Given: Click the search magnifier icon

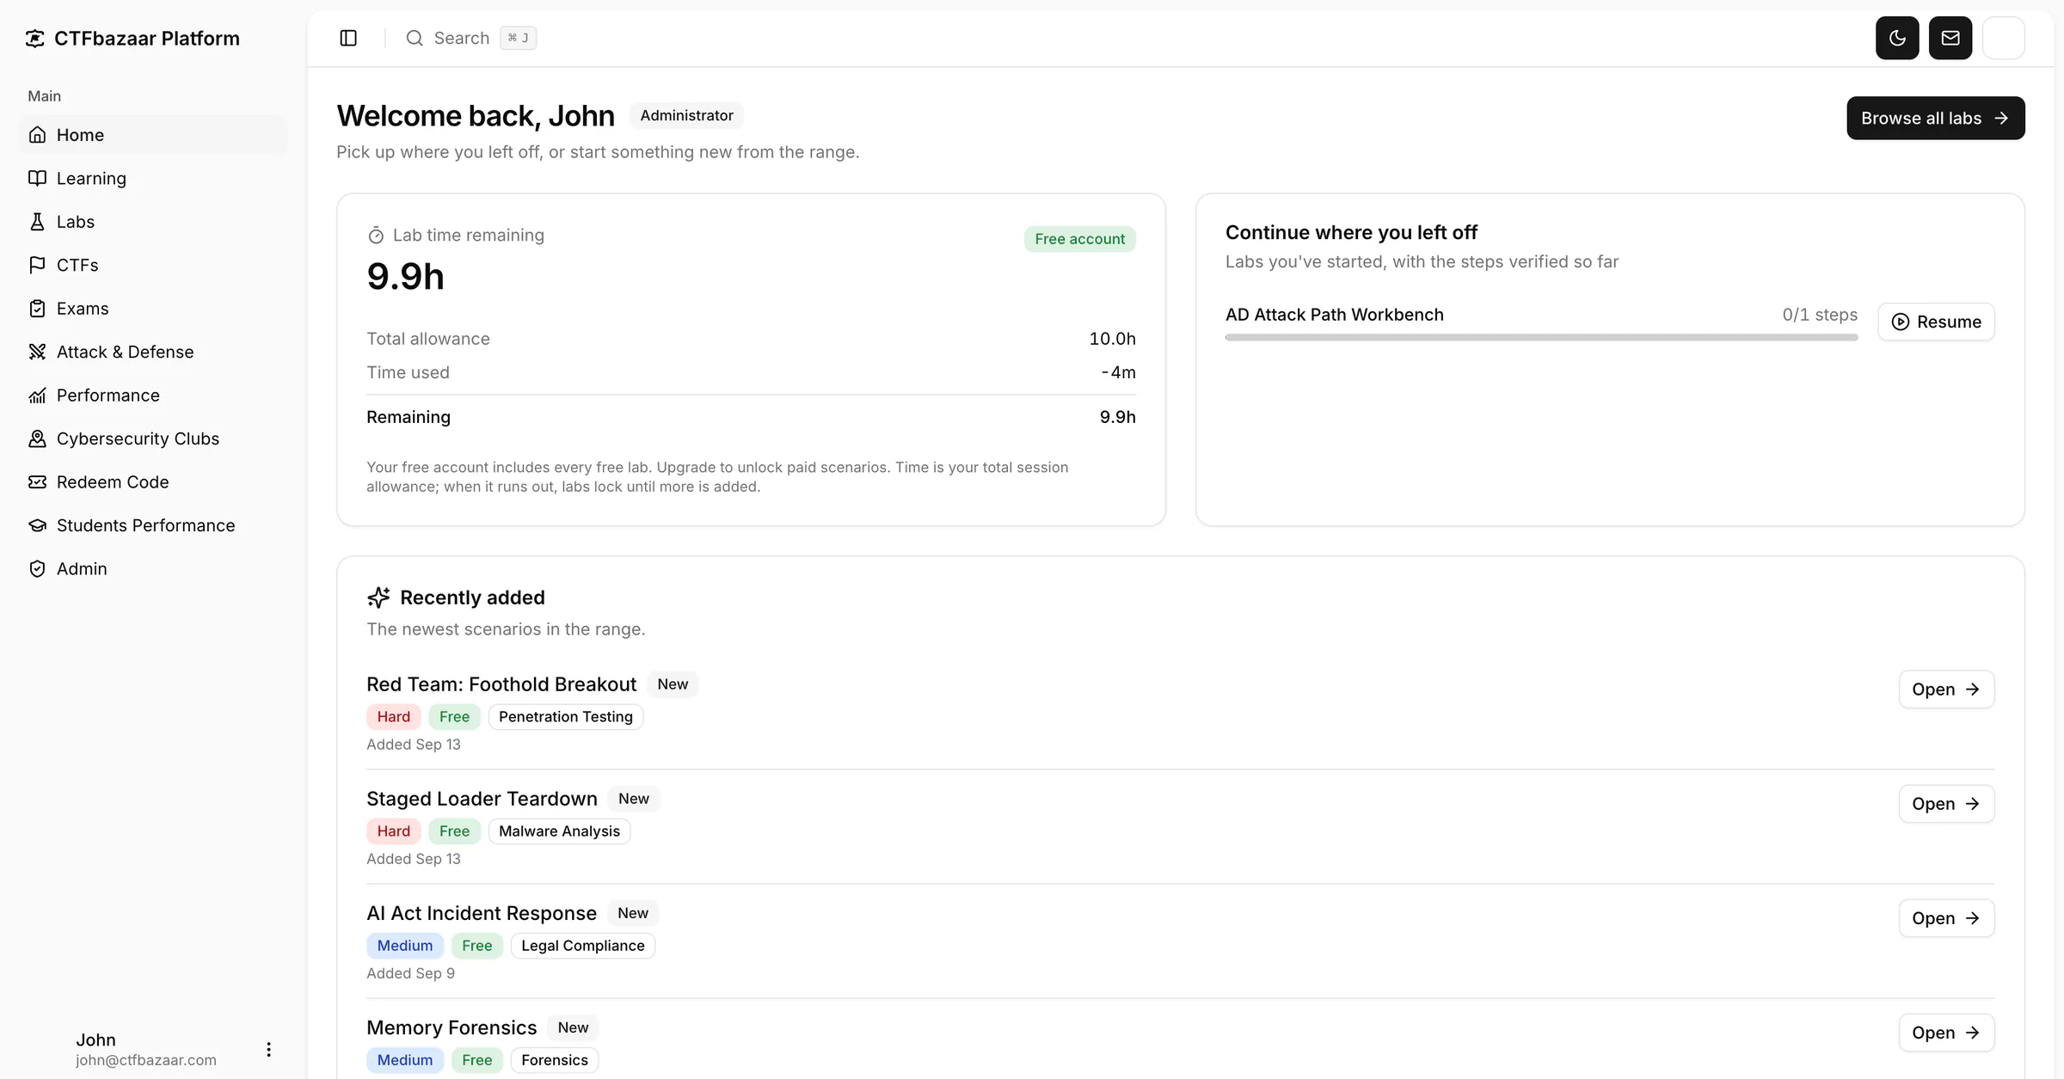Looking at the screenshot, I should (415, 38).
